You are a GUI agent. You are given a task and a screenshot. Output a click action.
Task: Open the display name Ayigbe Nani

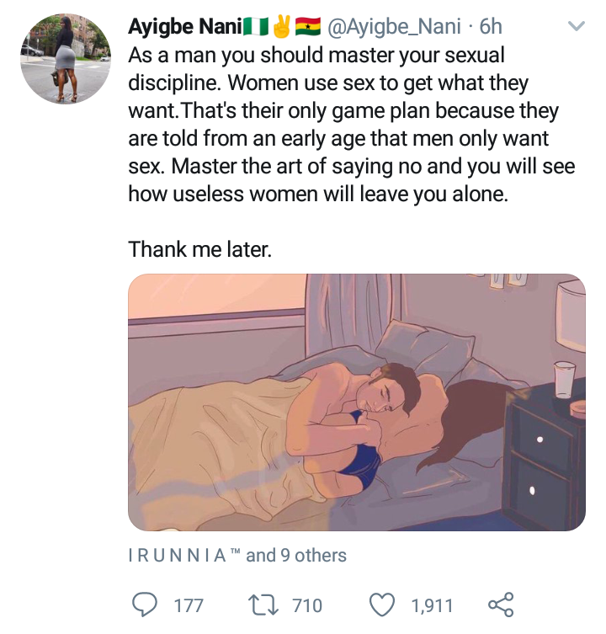pyautogui.click(x=185, y=27)
